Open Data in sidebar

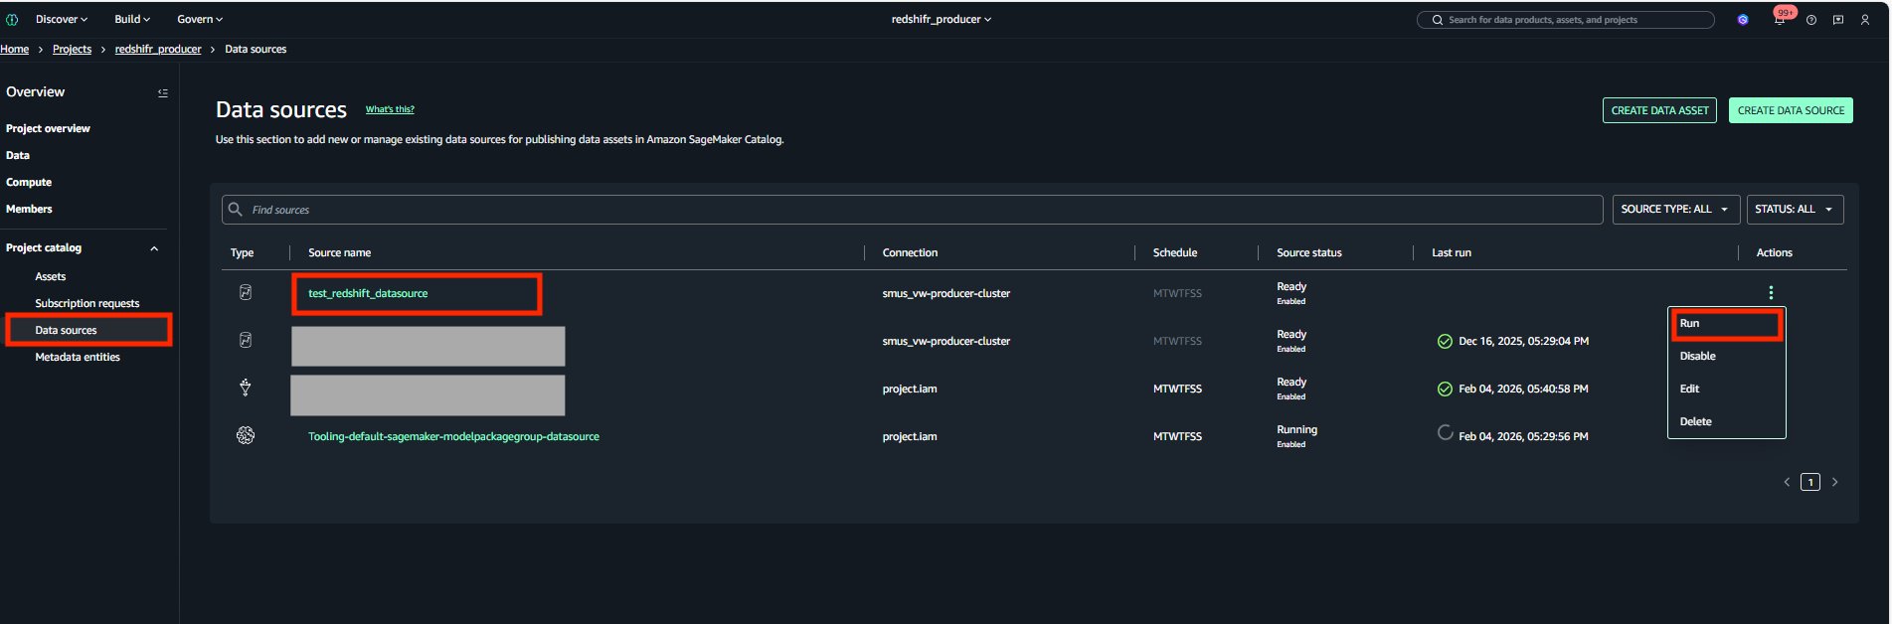18,155
